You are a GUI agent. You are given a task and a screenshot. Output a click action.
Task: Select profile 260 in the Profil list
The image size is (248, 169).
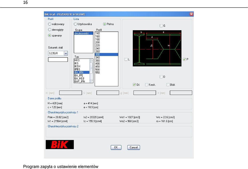pyautogui.click(x=106, y=51)
